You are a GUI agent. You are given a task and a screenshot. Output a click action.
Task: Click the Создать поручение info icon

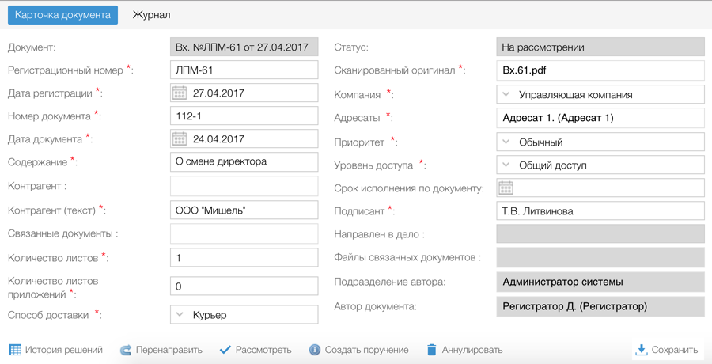tap(315, 350)
